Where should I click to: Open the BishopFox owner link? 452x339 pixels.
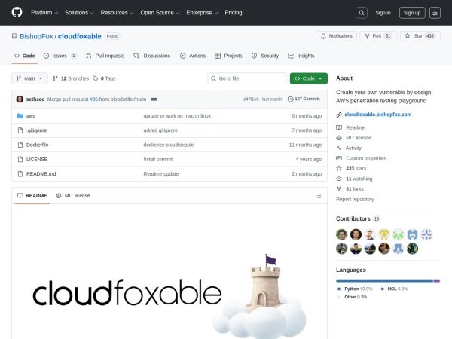point(36,36)
